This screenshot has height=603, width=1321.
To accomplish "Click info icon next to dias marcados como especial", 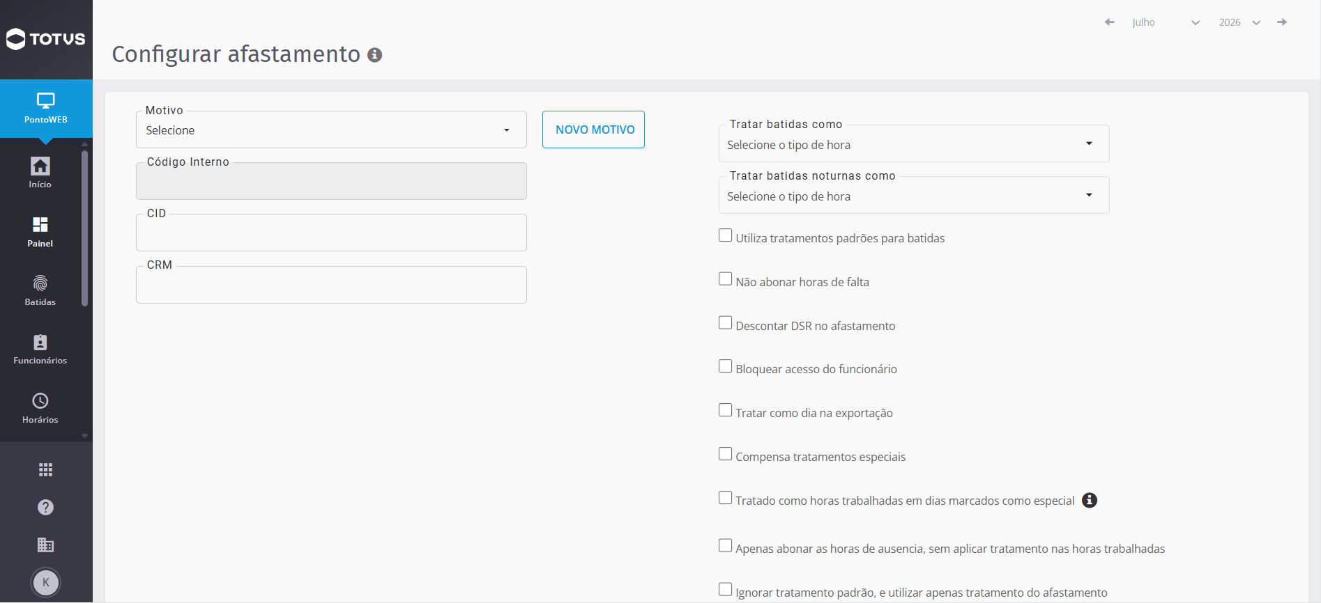I will [x=1090, y=500].
